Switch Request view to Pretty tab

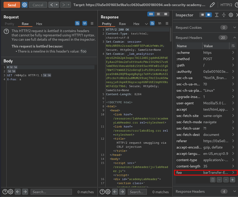click(9, 24)
